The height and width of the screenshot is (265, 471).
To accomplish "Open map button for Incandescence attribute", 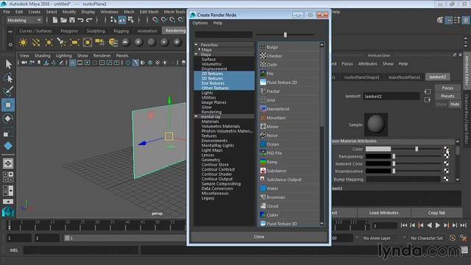I will pyautogui.click(x=446, y=171).
